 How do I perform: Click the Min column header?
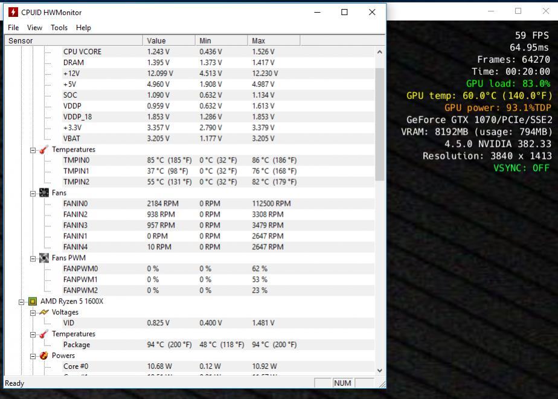[222, 40]
